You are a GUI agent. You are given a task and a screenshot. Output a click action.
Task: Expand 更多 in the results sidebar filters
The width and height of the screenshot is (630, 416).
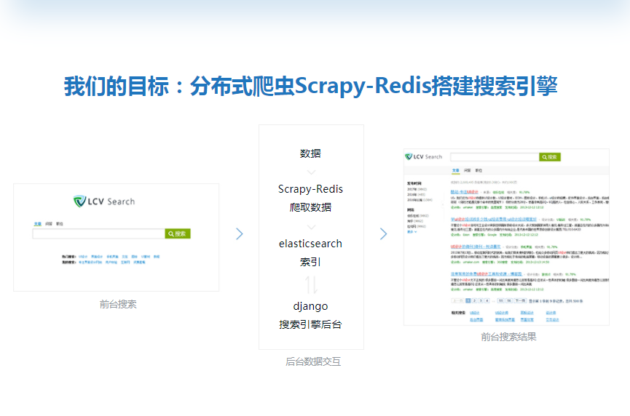point(411,232)
